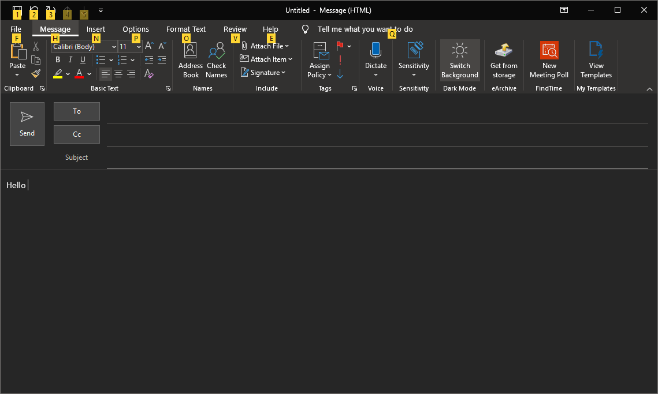The width and height of the screenshot is (658, 394).
Task: Open the Sensitivity menu
Action: click(414, 61)
